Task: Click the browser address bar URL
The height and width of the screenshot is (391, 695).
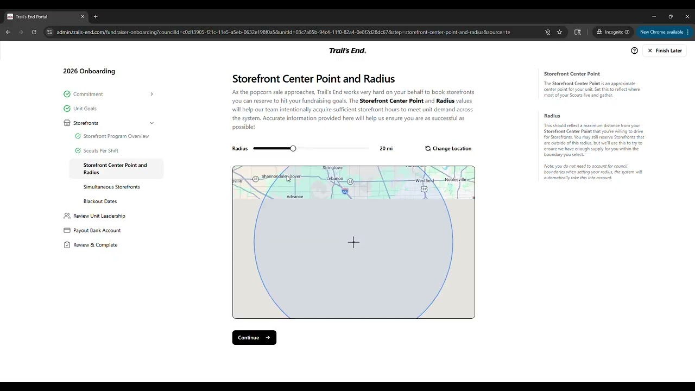Action: 283,32
